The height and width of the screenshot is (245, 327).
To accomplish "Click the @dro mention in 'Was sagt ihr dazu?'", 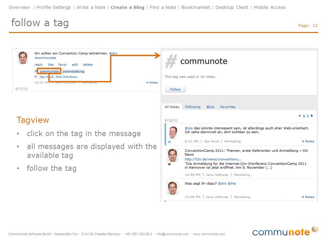I will click(x=222, y=183).
